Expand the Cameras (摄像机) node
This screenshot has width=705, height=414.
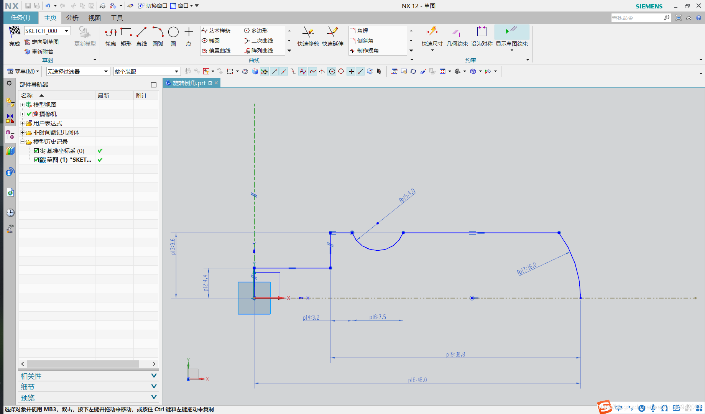point(22,114)
